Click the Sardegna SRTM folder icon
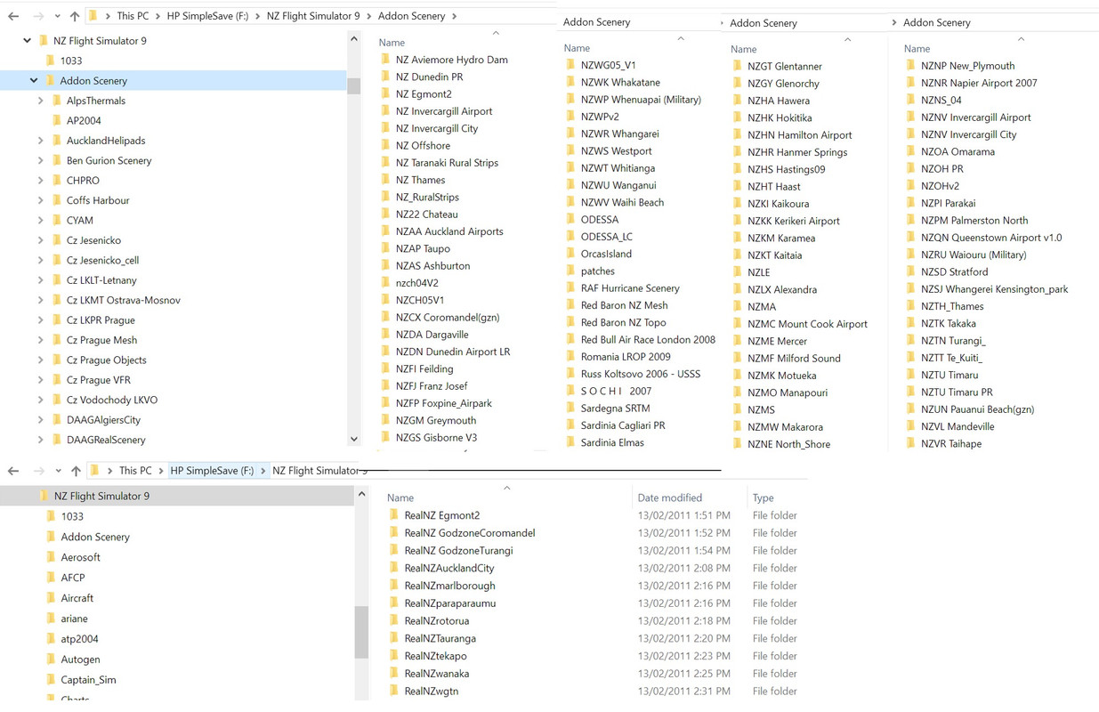 (570, 408)
